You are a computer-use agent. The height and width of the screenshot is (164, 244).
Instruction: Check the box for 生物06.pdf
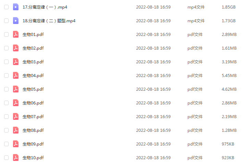(x=7, y=103)
